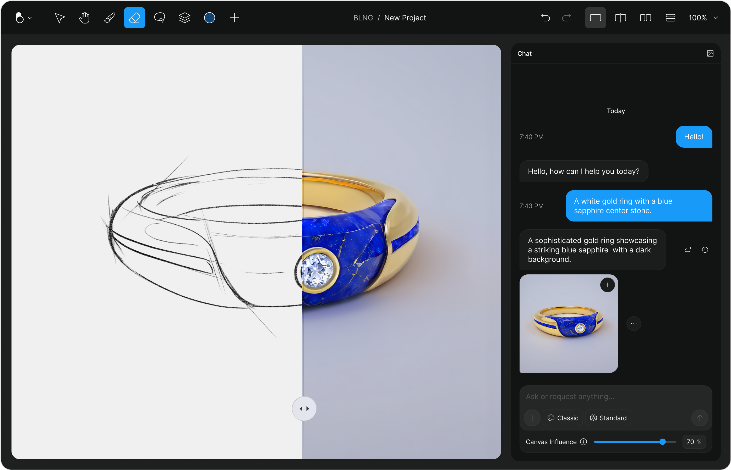Regenerate the ring response
This screenshot has width=731, height=470.
point(688,250)
